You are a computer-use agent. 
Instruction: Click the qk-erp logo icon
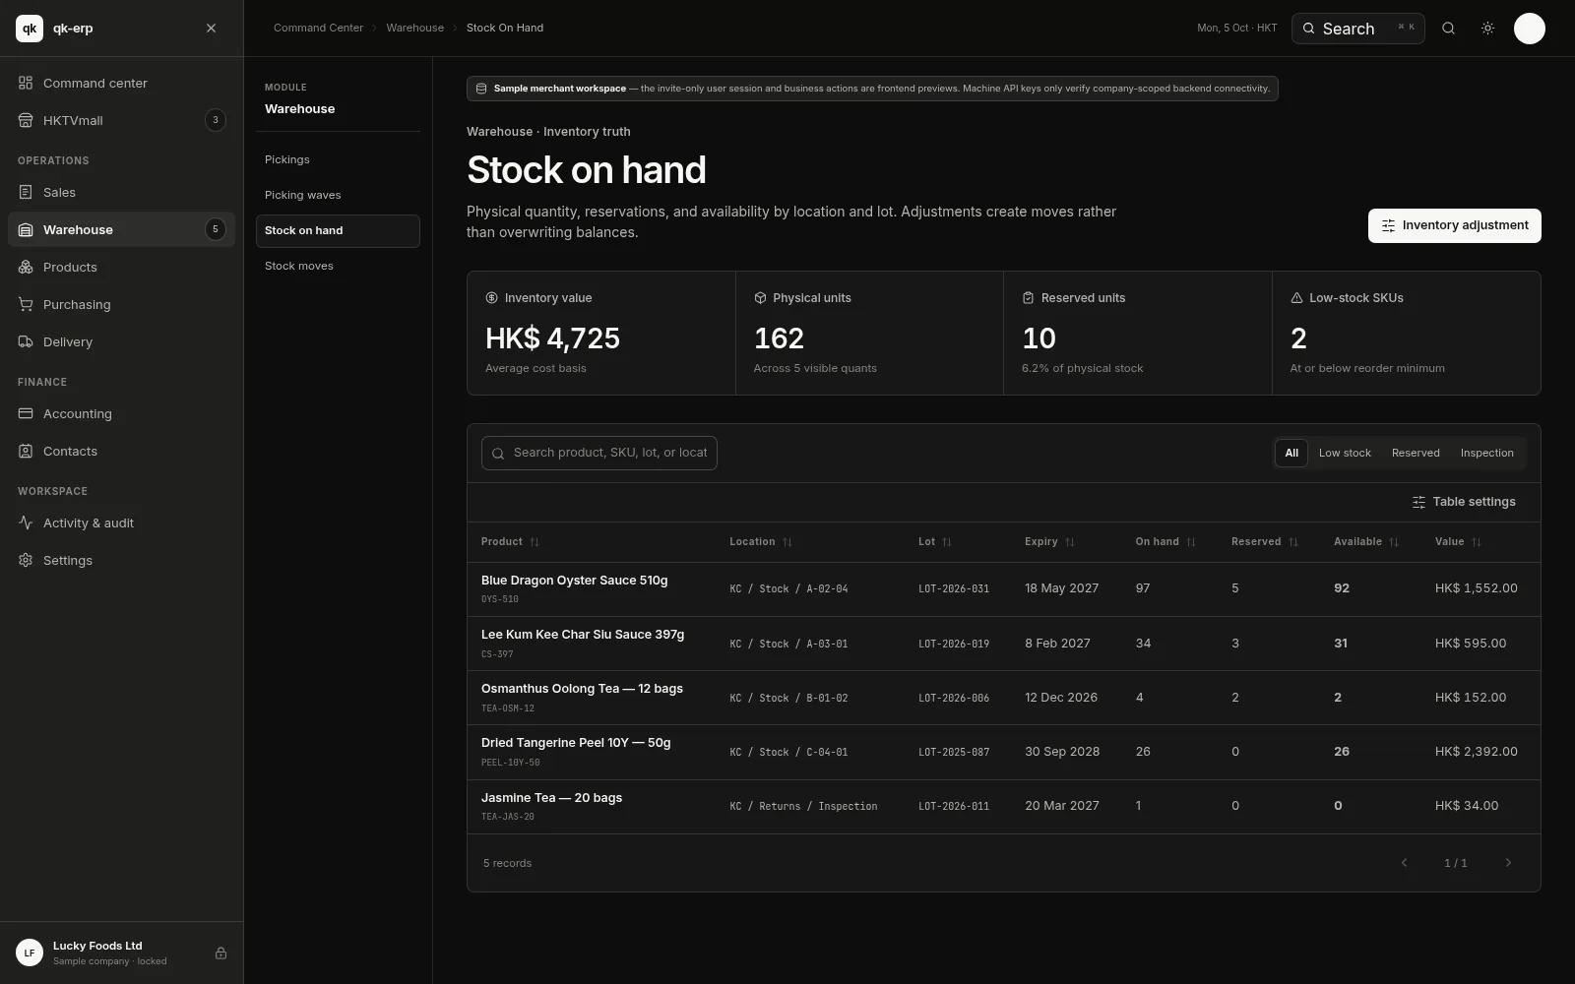[x=30, y=29]
